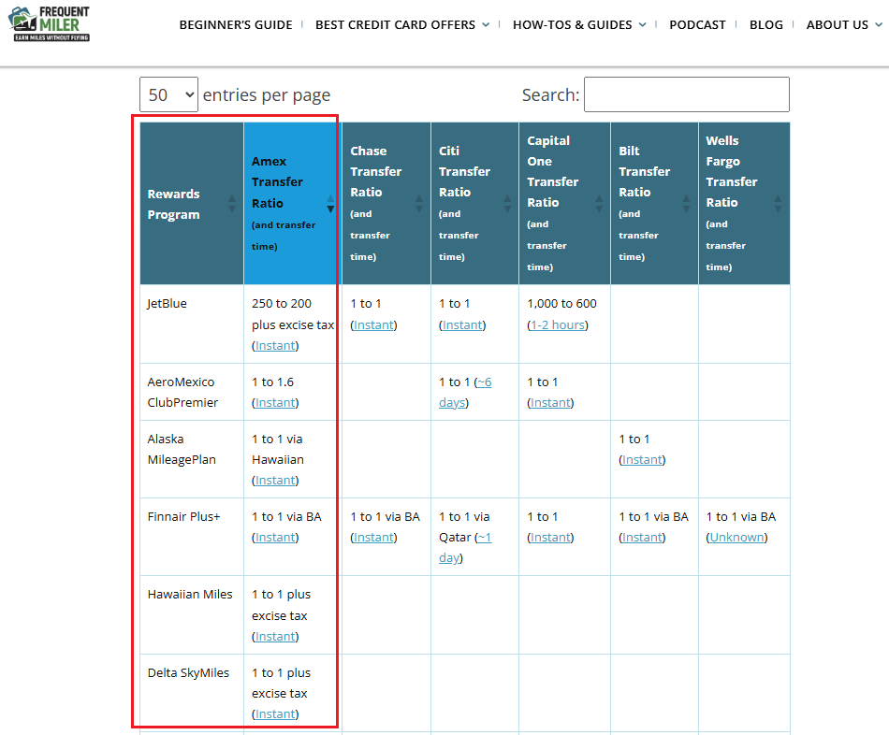889x735 pixels.
Task: Open JetBlue Citi Instant link
Action: [x=462, y=324]
